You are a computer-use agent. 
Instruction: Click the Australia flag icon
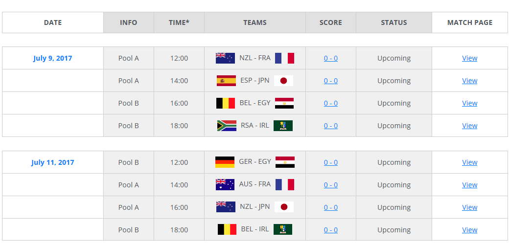[225, 185]
